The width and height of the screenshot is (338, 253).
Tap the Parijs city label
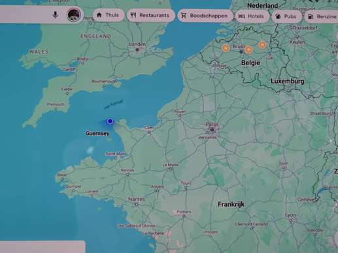(x=212, y=125)
